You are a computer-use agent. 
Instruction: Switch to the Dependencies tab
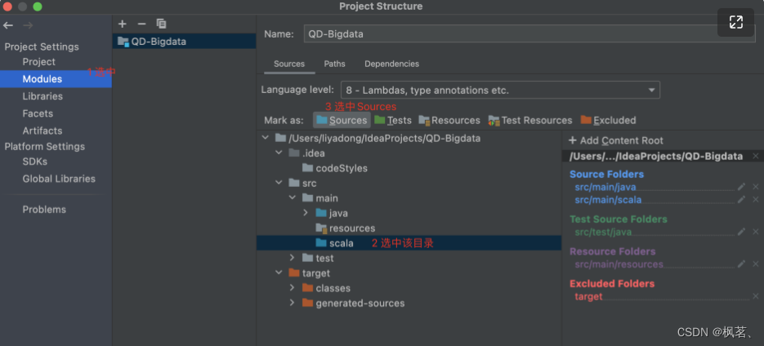click(x=391, y=64)
